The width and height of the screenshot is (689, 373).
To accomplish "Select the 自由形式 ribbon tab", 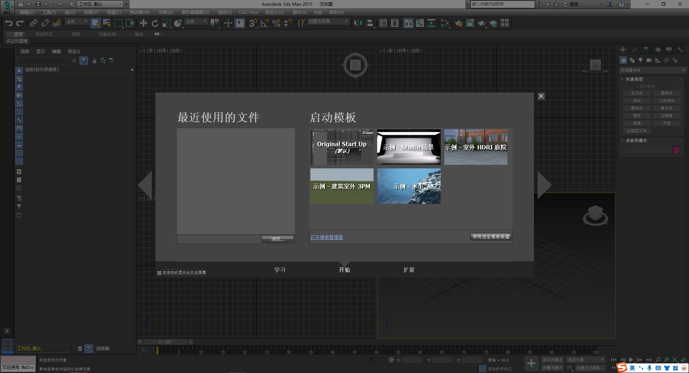I will click(x=44, y=34).
